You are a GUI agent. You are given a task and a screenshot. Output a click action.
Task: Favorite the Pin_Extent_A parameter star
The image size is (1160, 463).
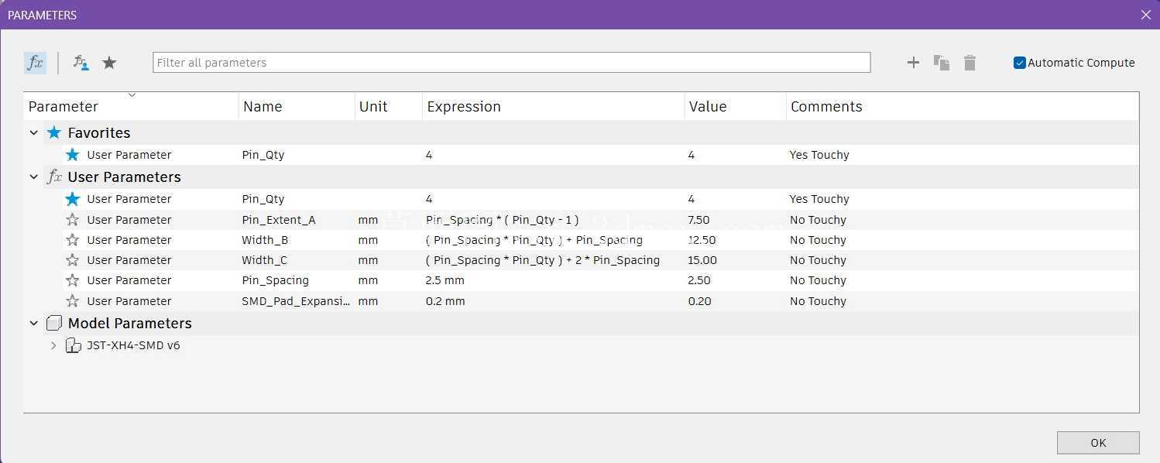(73, 220)
